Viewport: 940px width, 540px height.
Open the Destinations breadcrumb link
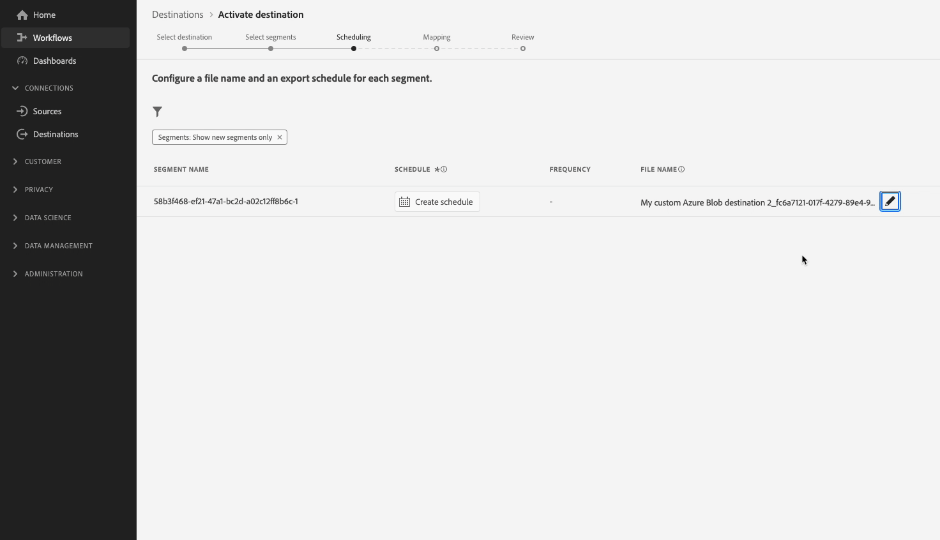[178, 15]
